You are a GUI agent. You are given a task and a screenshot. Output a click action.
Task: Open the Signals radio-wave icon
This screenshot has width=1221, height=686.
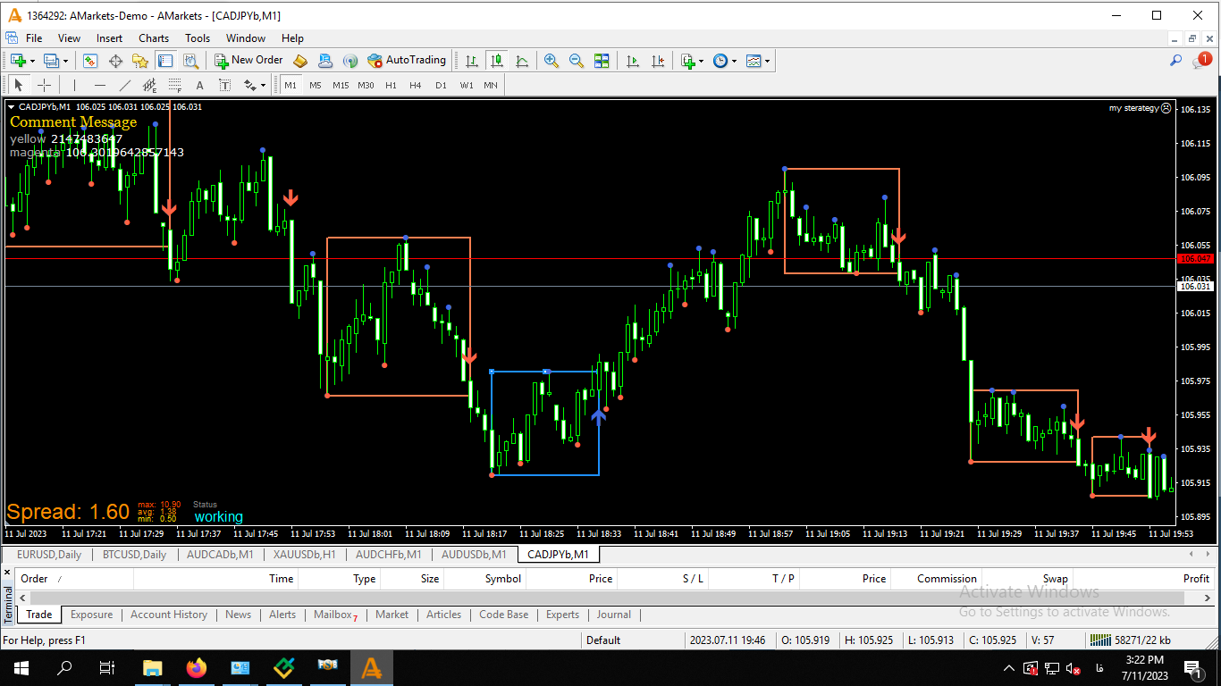[350, 61]
